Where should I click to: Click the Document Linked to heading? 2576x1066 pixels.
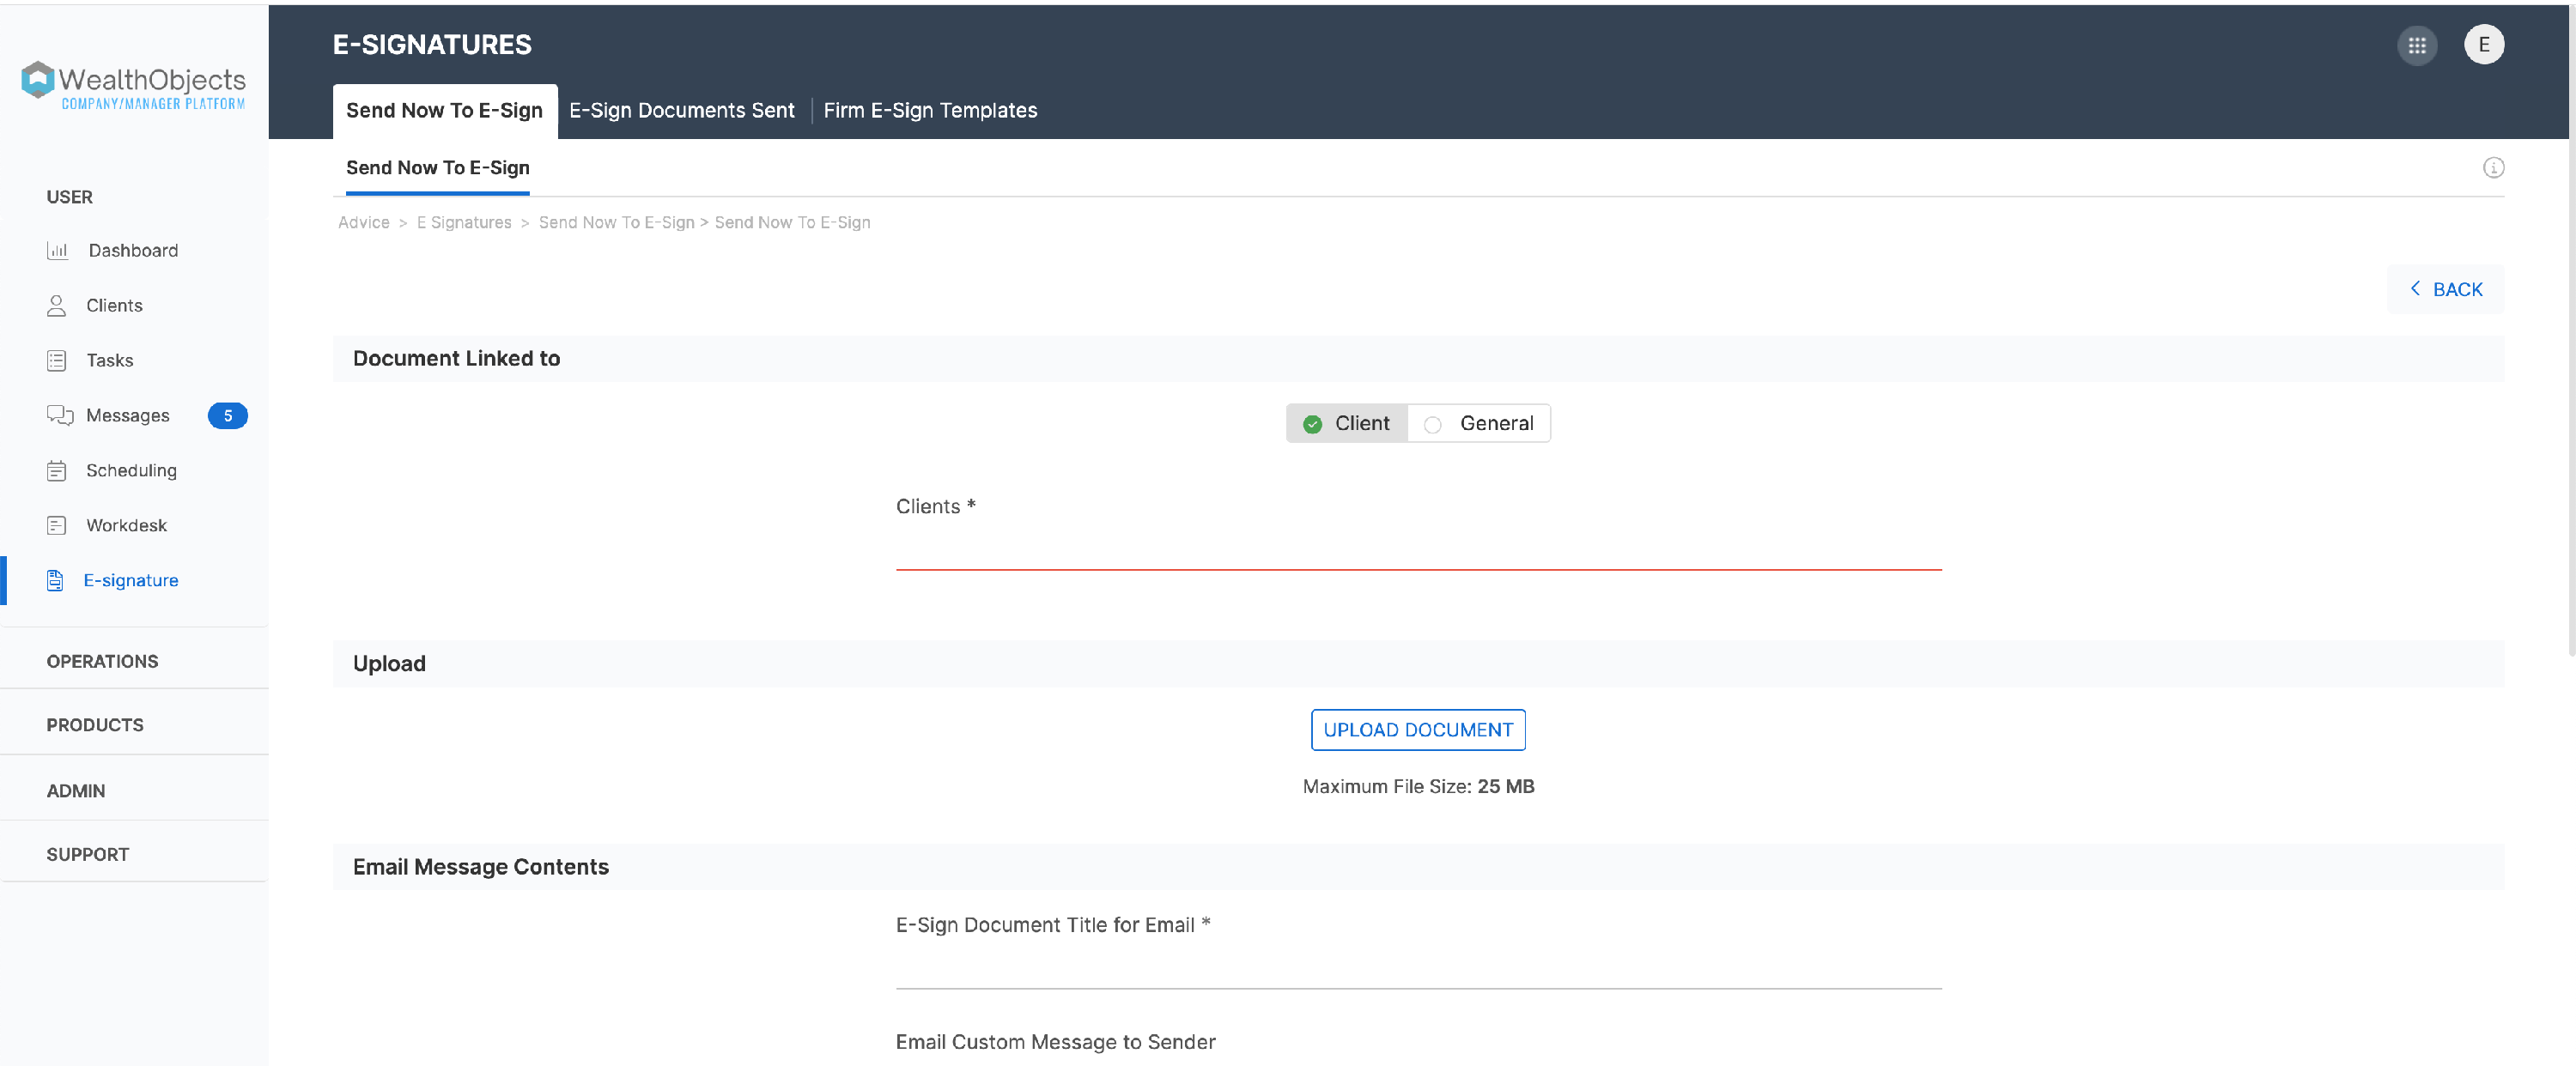(x=456, y=359)
